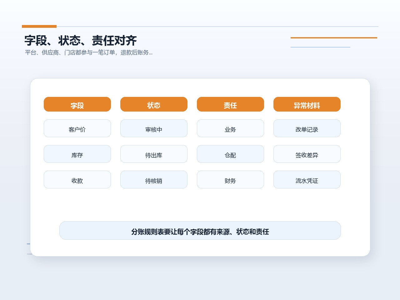Select the 客户价 cell
Viewport: 400px width, 300px height.
point(77,128)
